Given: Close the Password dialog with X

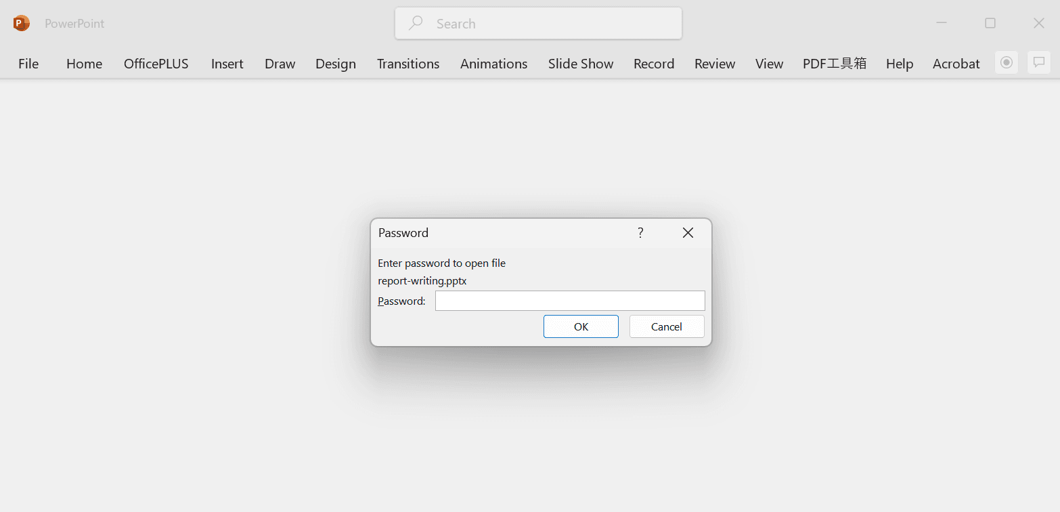Looking at the screenshot, I should point(688,233).
